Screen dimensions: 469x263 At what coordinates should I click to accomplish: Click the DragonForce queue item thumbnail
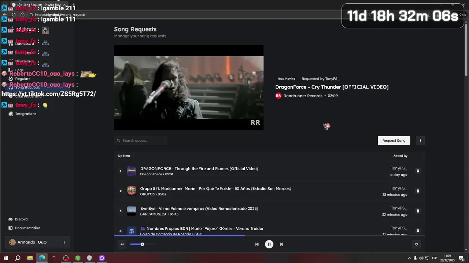coord(132,171)
